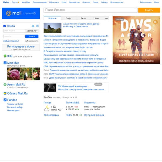This screenshot has height=162, width=162.
Task: Click the Агент Mail.Ru green icon
Action: (5, 85)
